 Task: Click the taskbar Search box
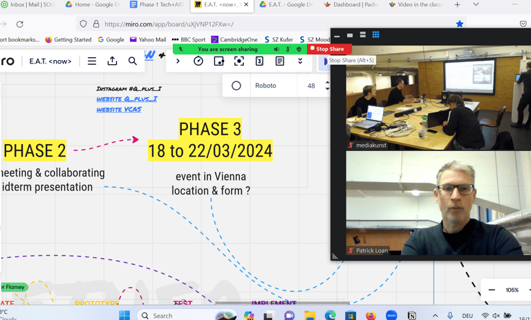coord(186,315)
